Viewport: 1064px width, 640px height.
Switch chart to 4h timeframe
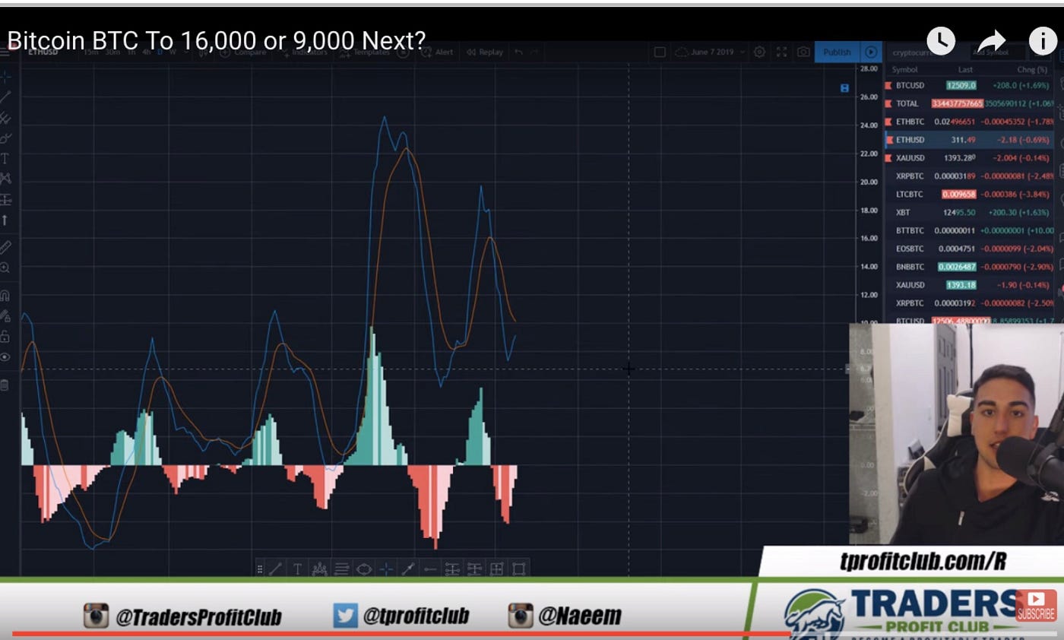point(147,52)
